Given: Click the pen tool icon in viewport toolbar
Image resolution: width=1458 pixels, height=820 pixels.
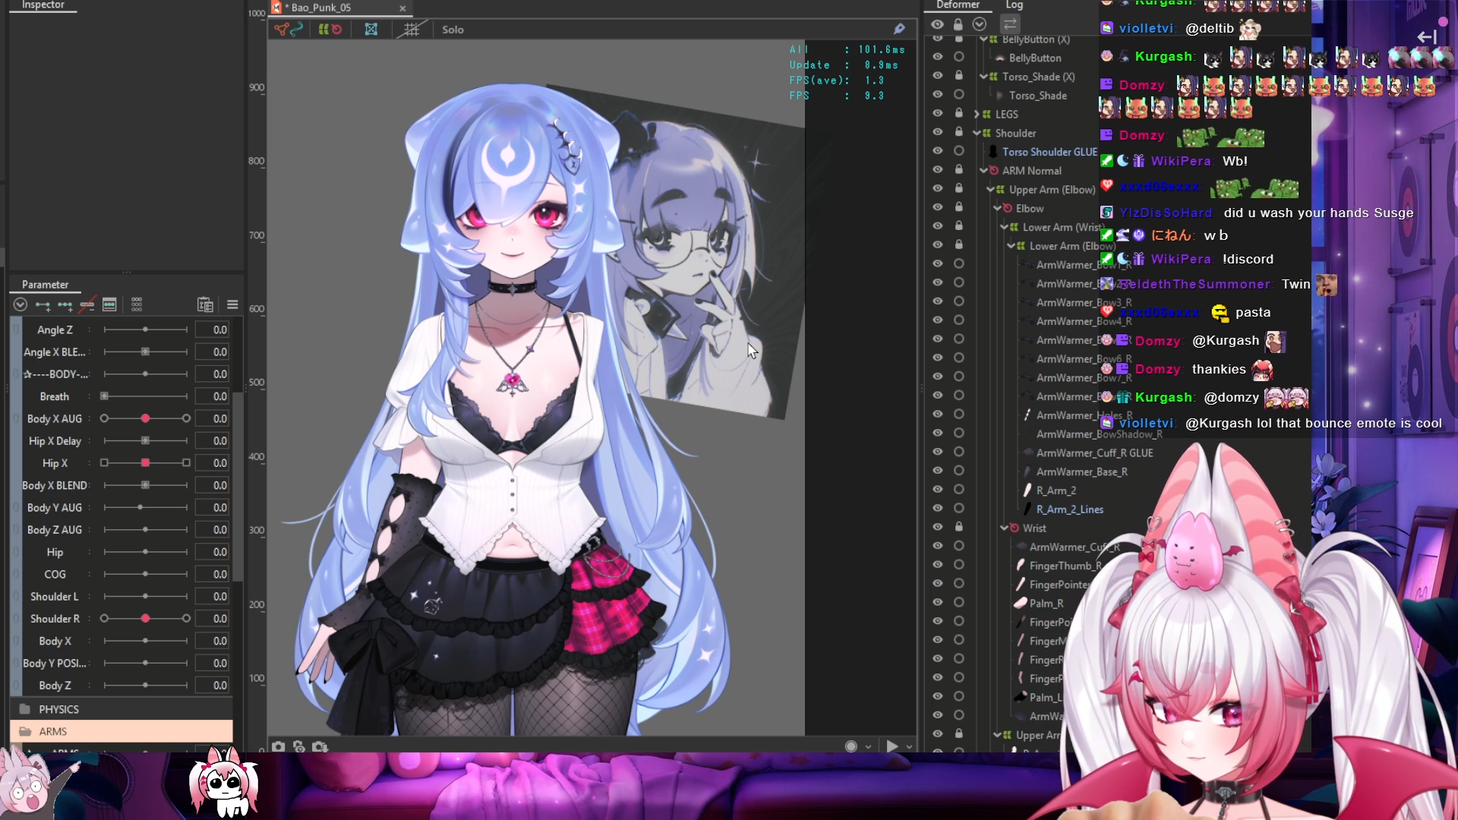Looking at the screenshot, I should tap(899, 30).
